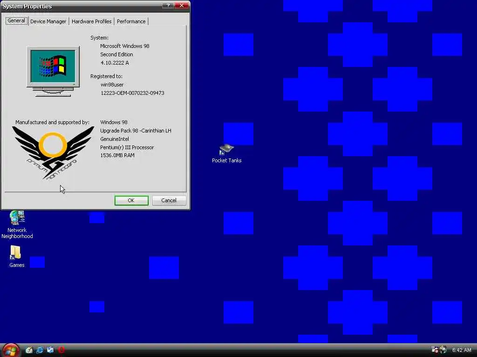Switch to the Device Manager tab

[48, 21]
